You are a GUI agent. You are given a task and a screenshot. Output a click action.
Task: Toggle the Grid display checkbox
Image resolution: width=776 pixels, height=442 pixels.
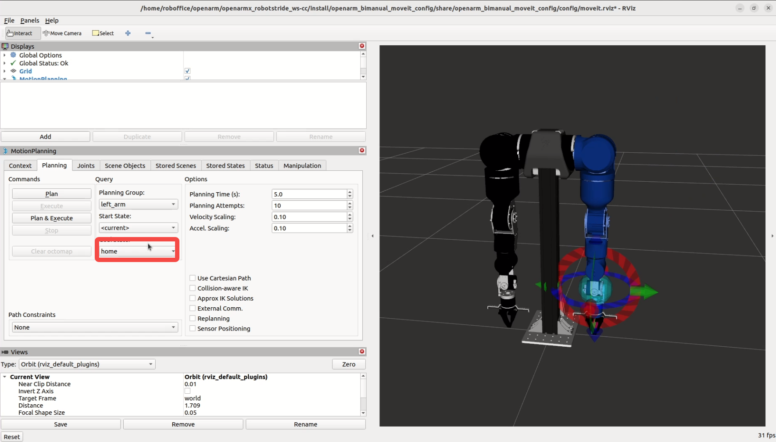pos(187,71)
